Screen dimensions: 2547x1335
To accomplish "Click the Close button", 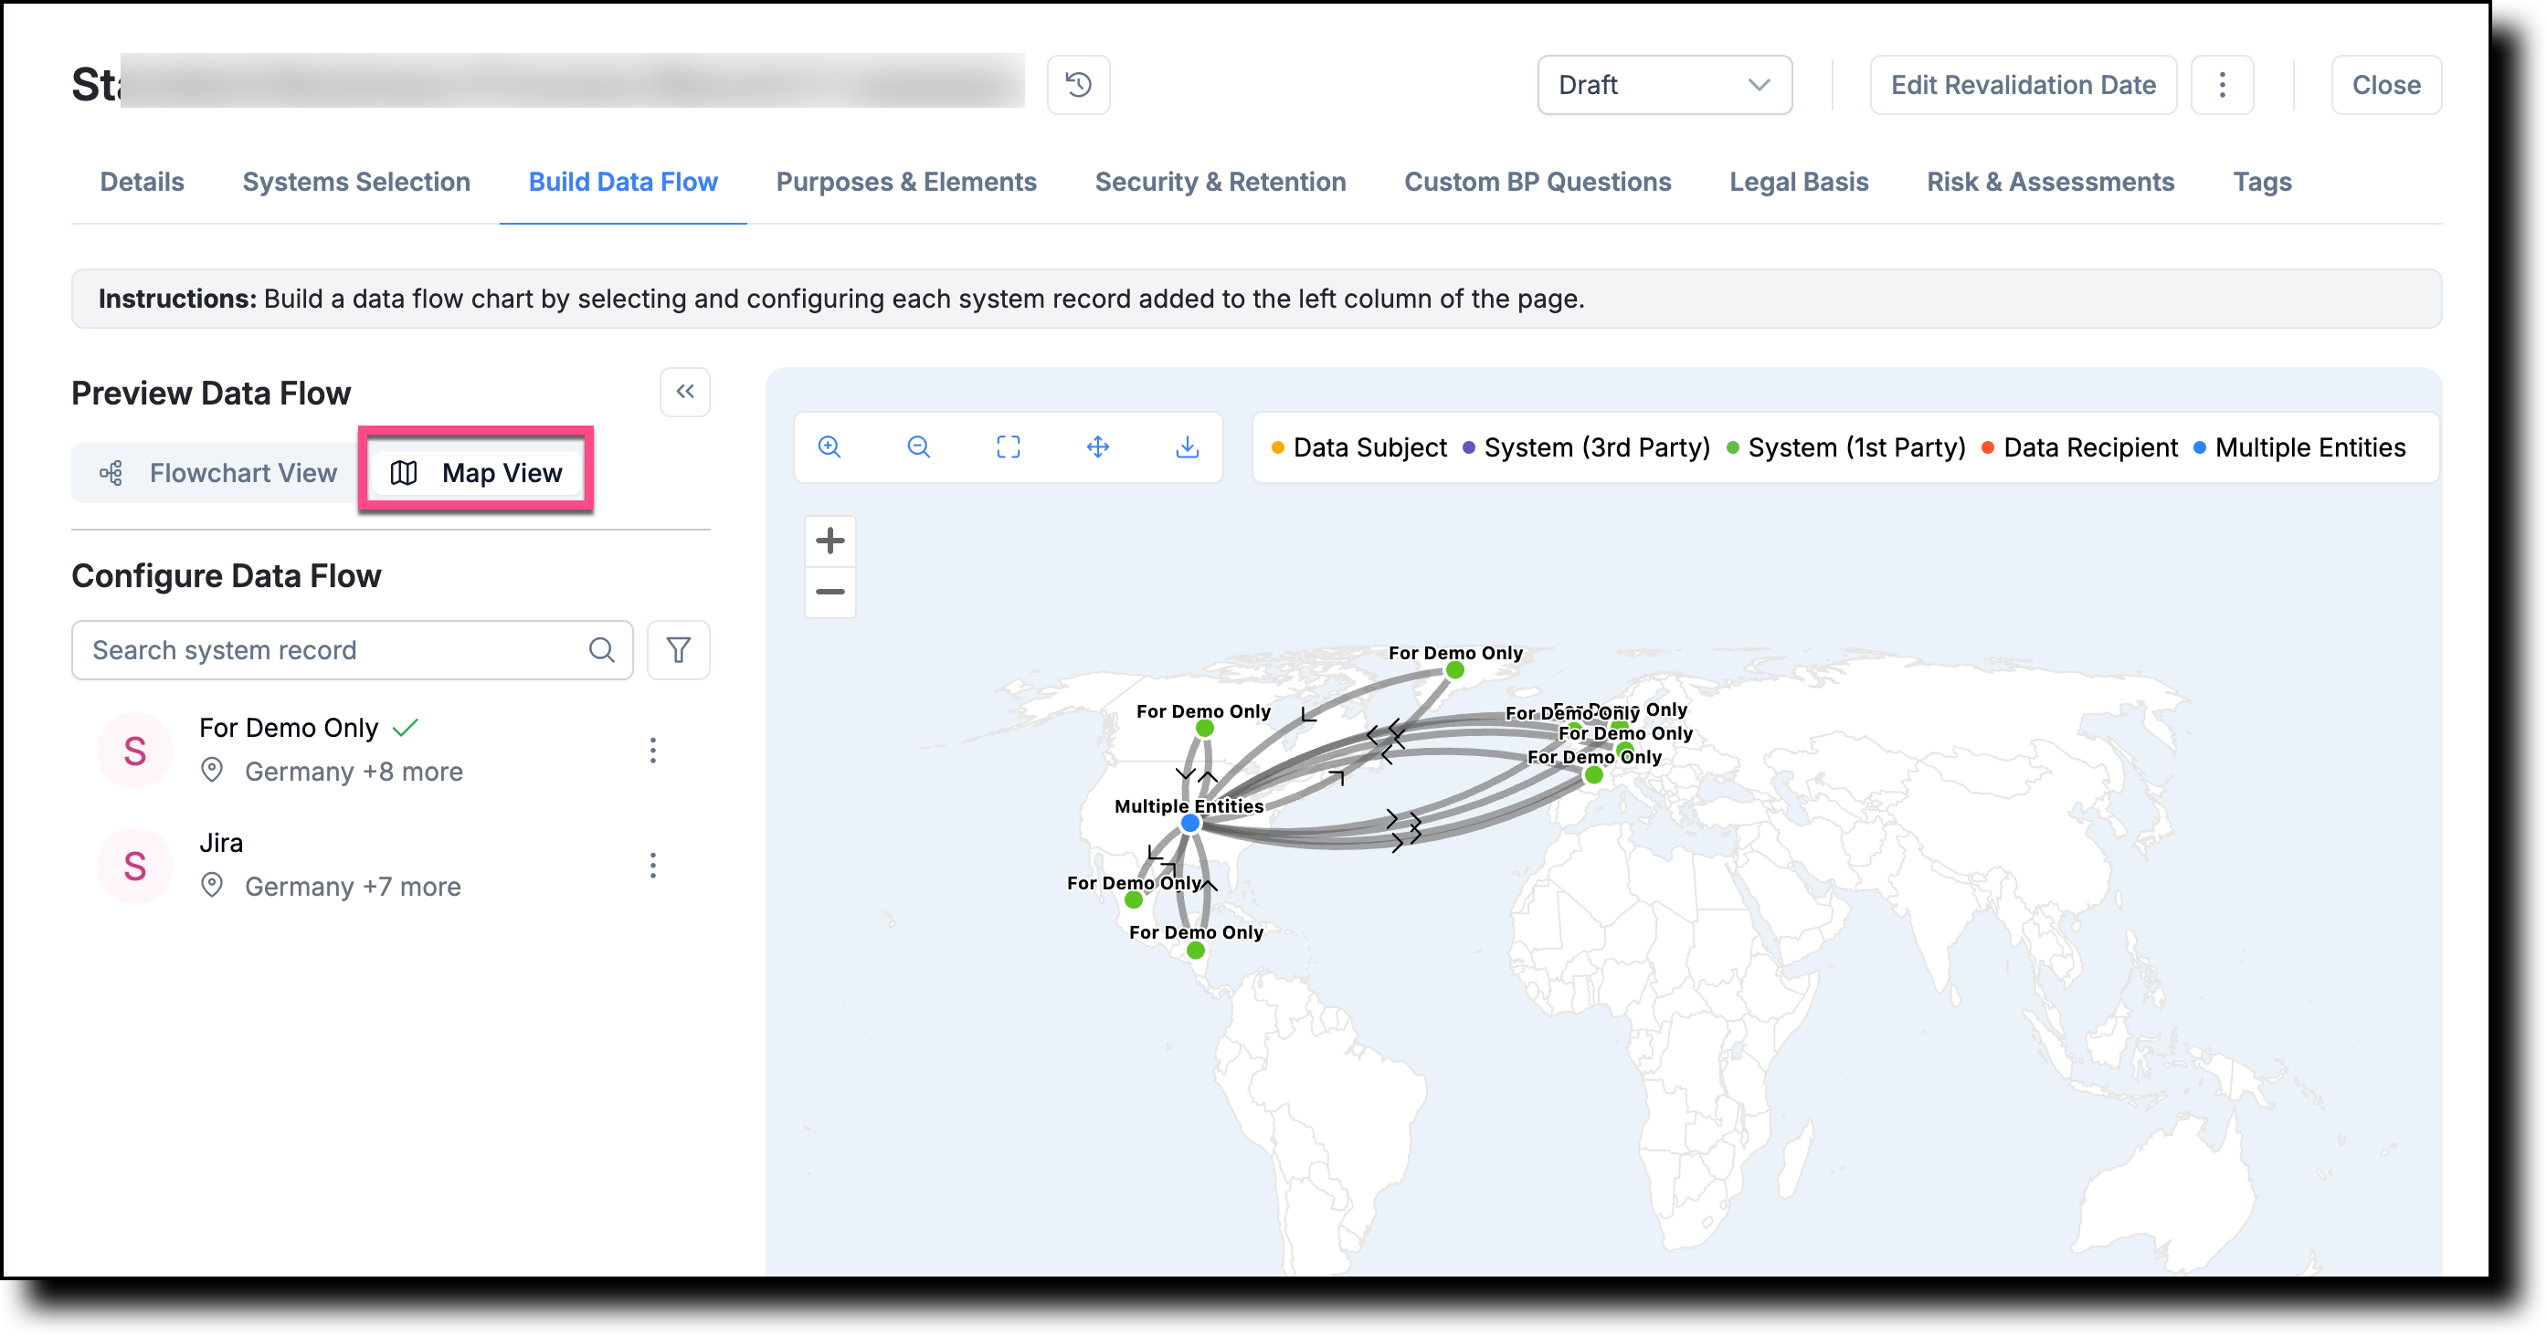I will tap(2385, 85).
